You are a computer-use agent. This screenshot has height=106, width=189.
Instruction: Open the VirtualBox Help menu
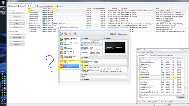(71, 30)
